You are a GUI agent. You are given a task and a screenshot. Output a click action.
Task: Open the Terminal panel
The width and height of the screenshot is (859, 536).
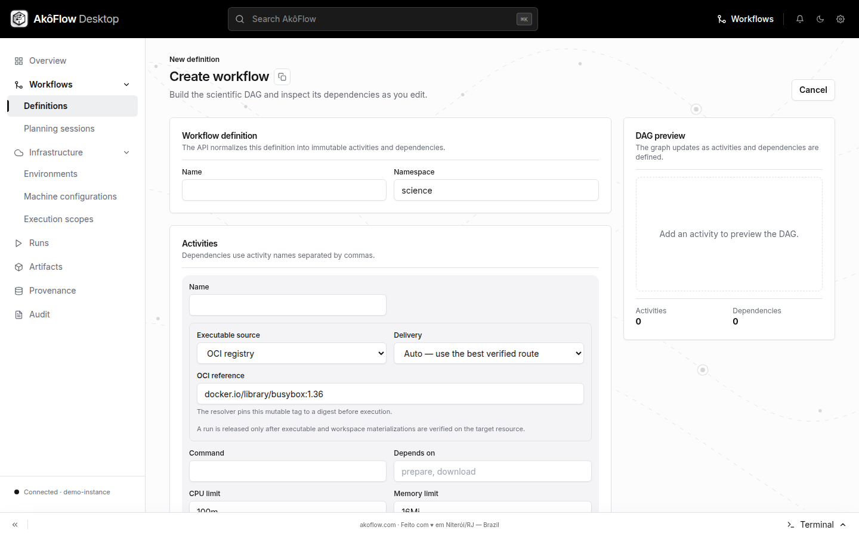[816, 525]
